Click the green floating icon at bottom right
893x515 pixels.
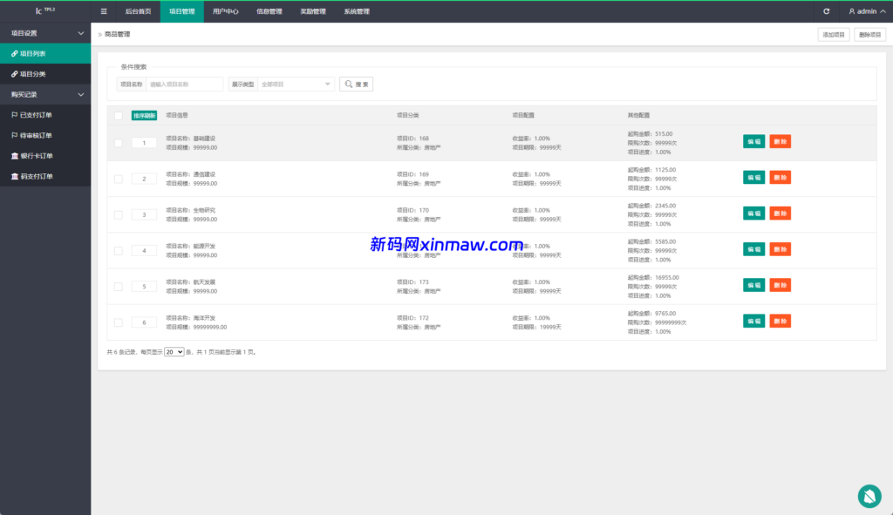coord(869,496)
